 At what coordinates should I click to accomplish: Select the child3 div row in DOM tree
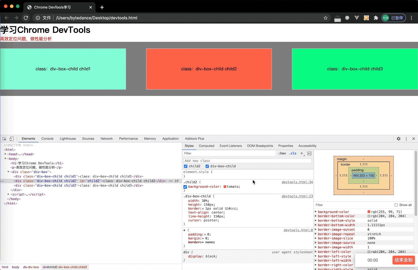(78, 186)
